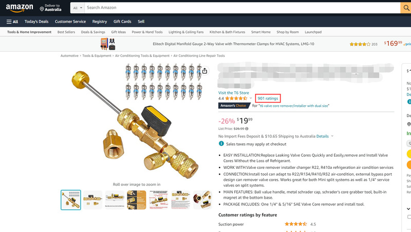The width and height of the screenshot is (411, 232).
Task: Click the 901 ratings link
Action: 268,98
